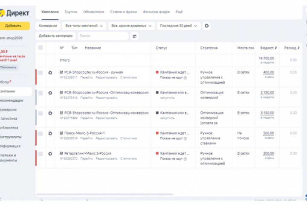Open Инструменты in sidebar
Screen dimensions: 307x205
click(x=11, y=137)
